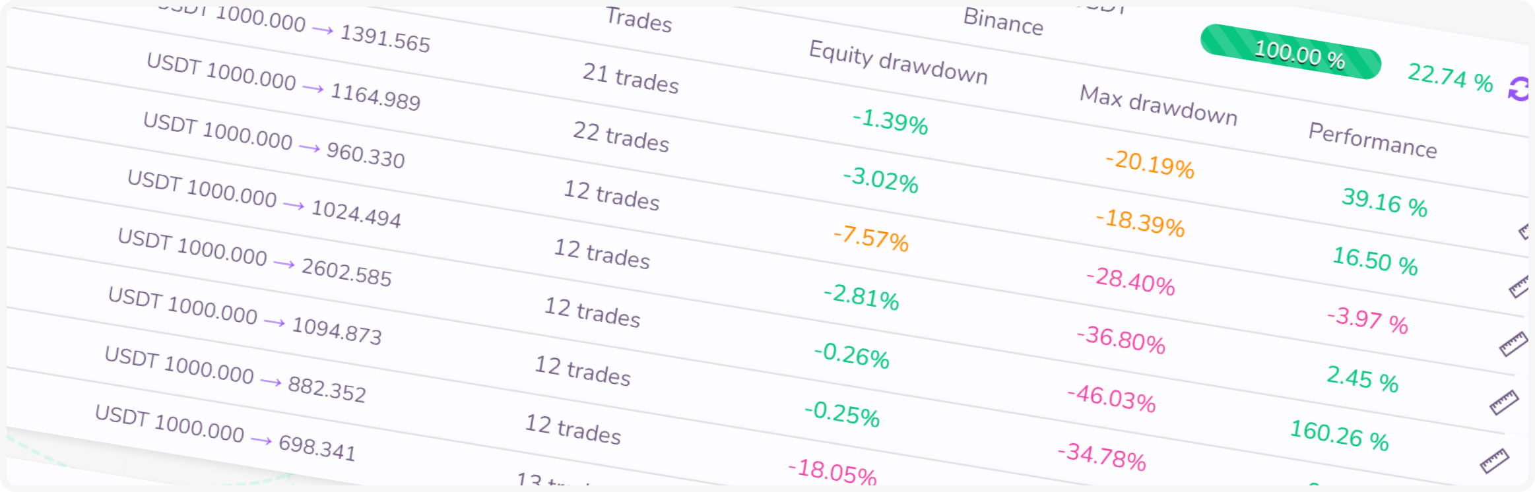
Task: Select the Binance exchange label
Action: point(1003,21)
